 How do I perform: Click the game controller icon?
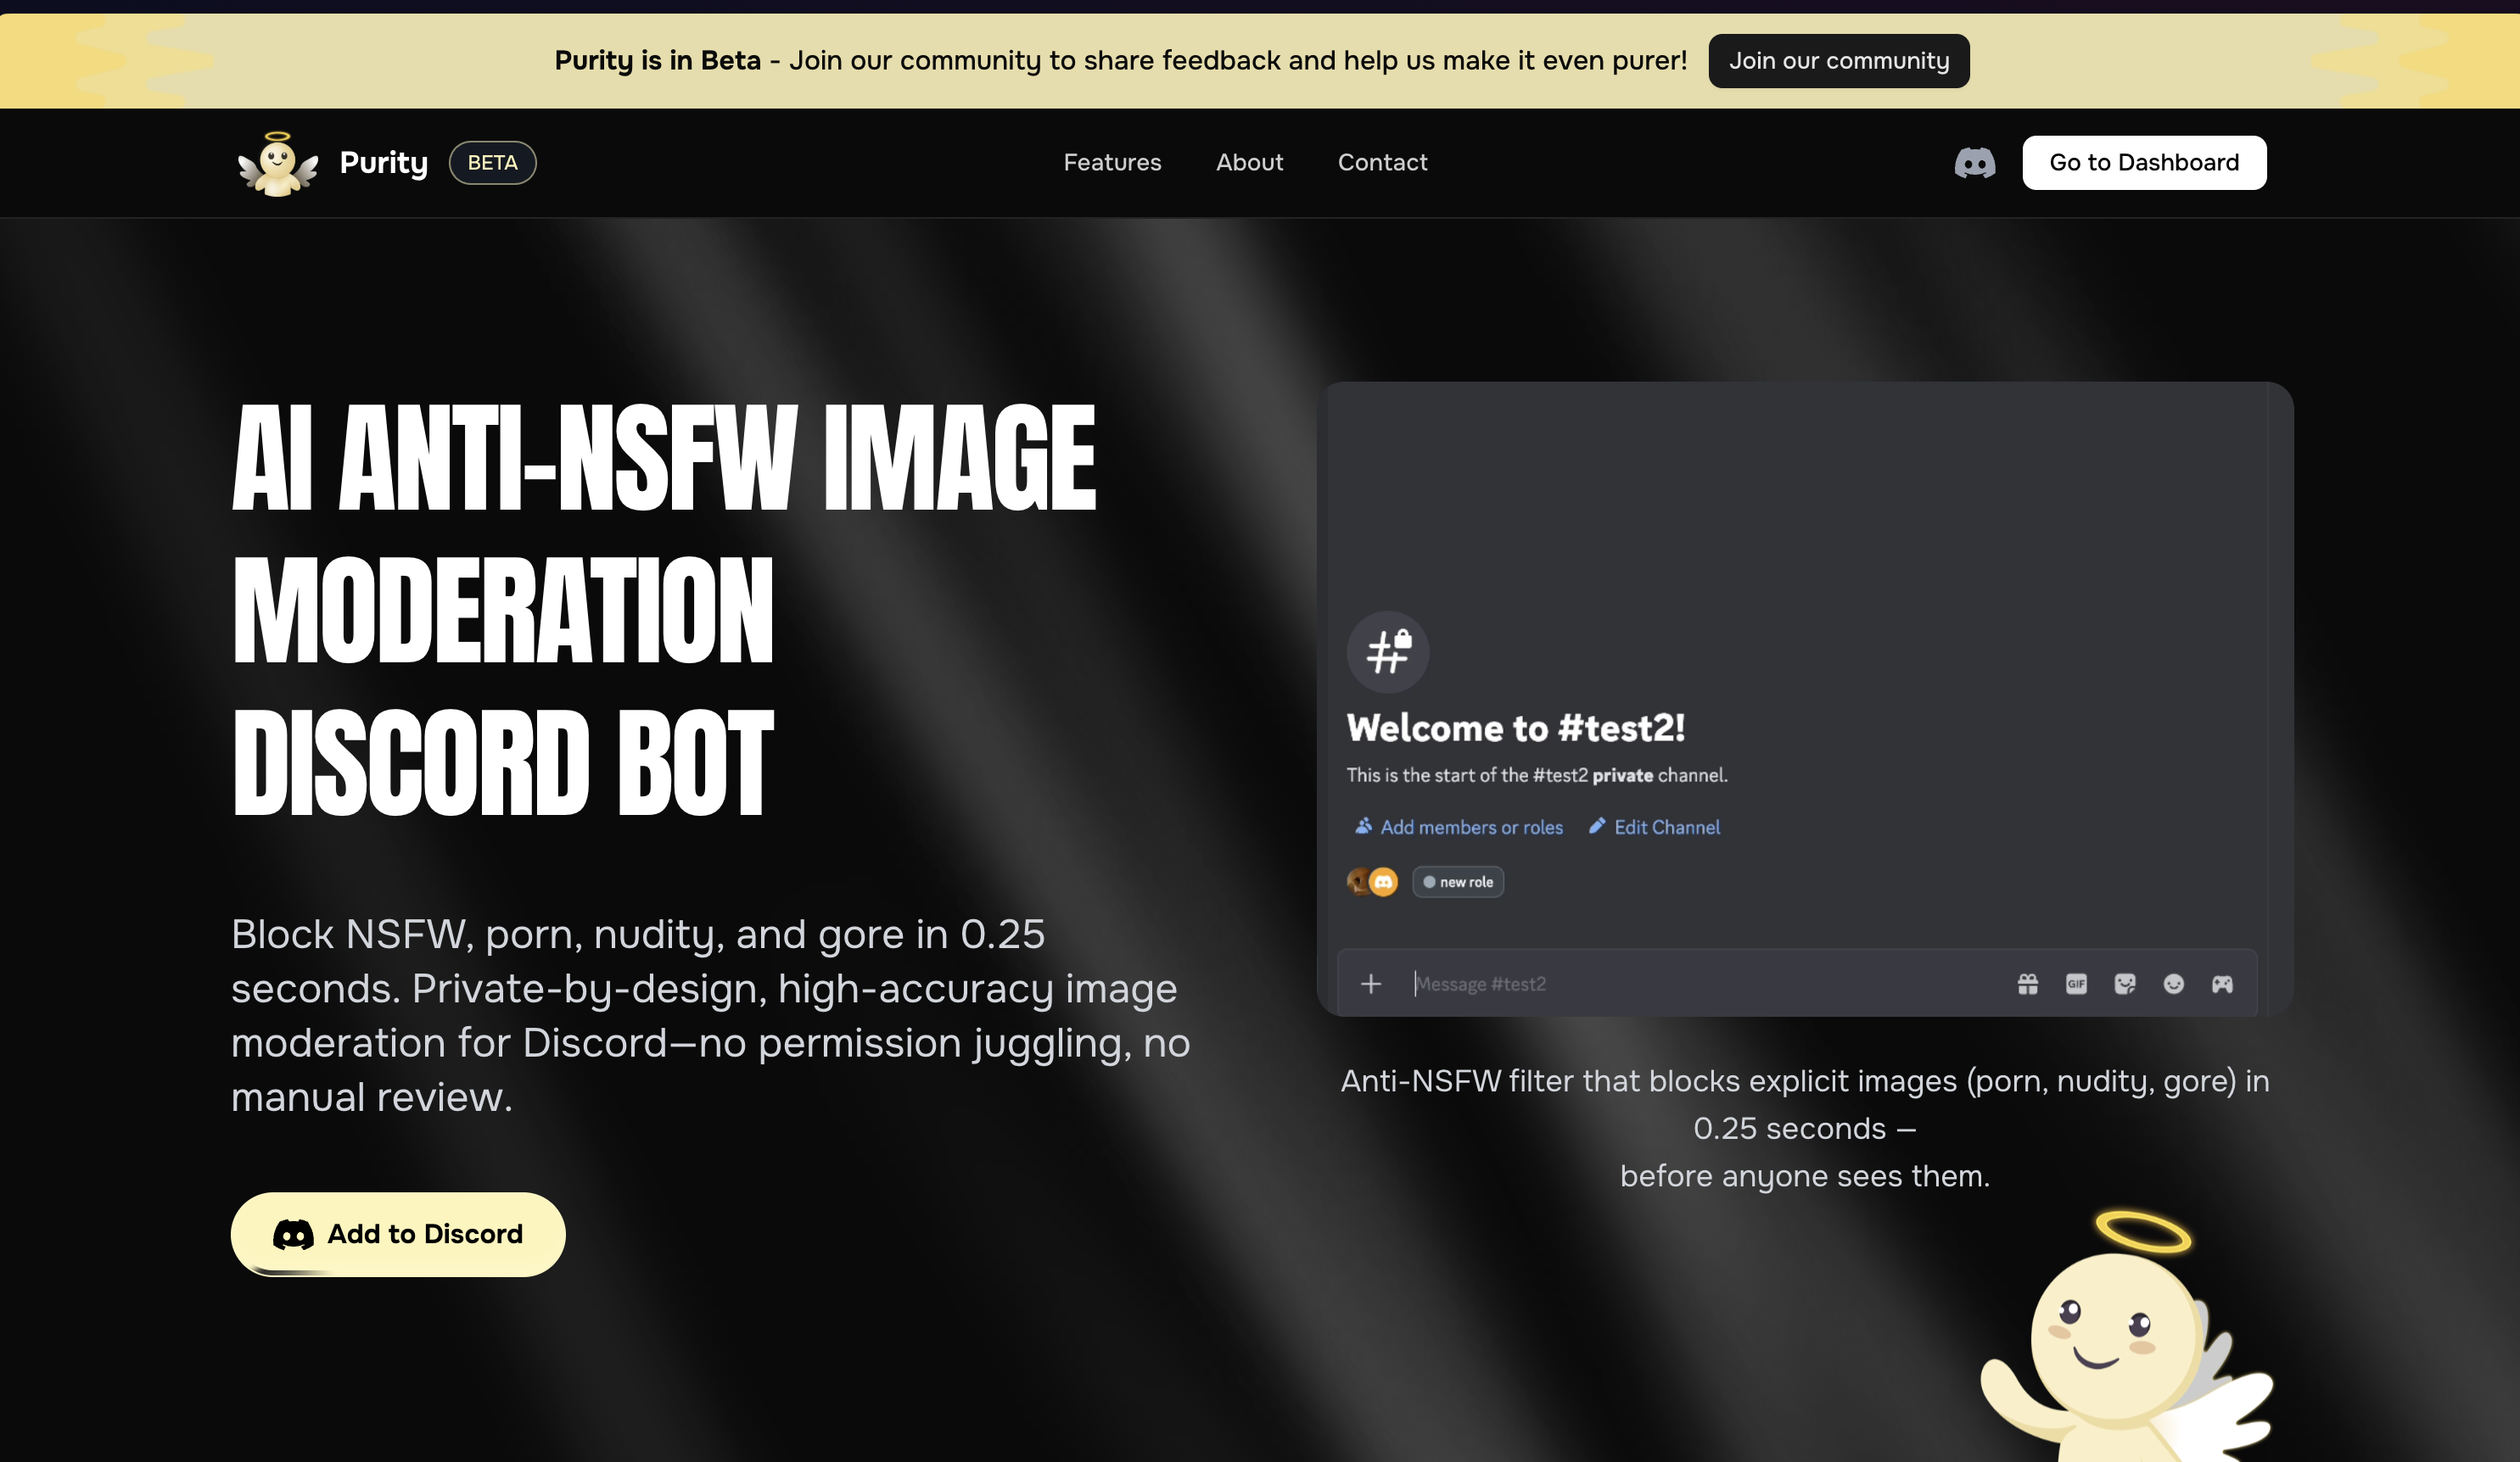(x=2222, y=985)
